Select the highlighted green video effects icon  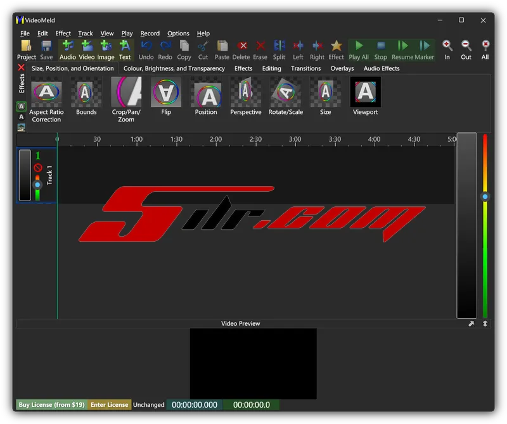click(22, 106)
